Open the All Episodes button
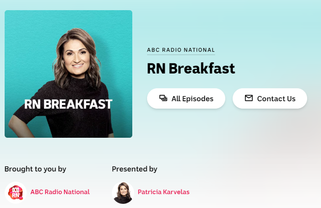The image size is (321, 208). pos(186,98)
